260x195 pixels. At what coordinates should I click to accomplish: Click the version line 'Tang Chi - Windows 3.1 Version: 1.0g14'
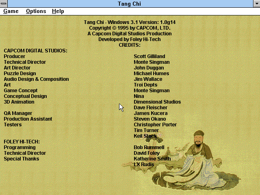pyautogui.click(x=130, y=22)
